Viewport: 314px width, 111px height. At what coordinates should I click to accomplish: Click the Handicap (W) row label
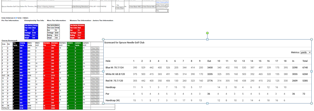click(113, 100)
